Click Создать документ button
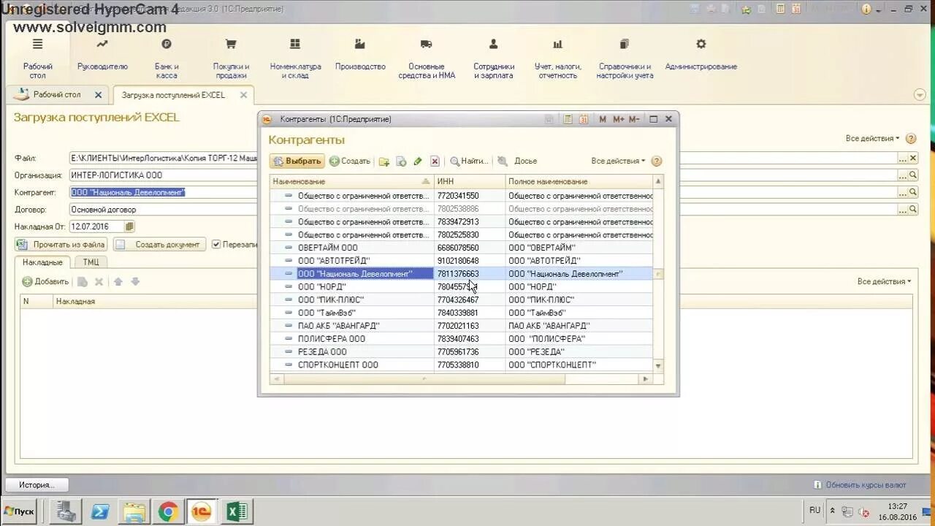 coord(159,245)
